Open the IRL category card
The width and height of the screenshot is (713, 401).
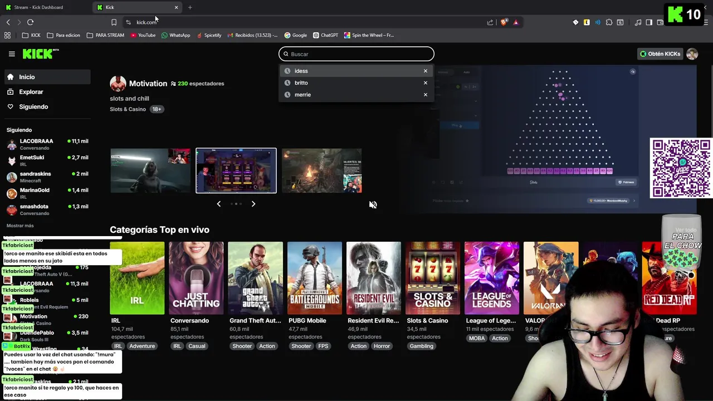click(x=137, y=278)
